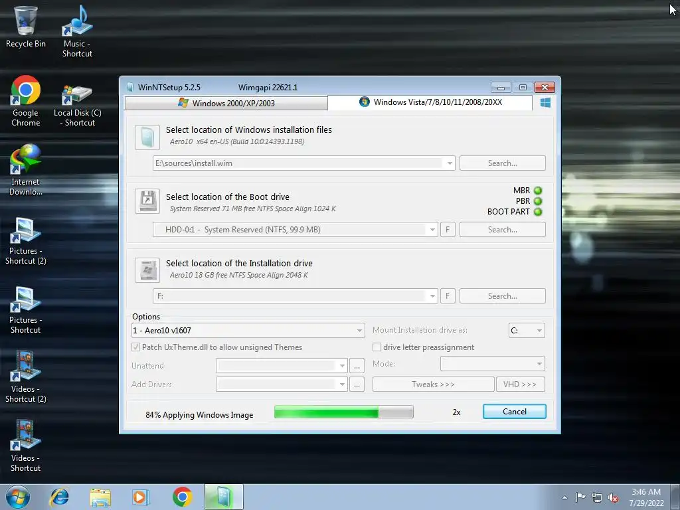Browse for Unattend file with ... button
Screen dimensions: 680x510
(x=357, y=366)
